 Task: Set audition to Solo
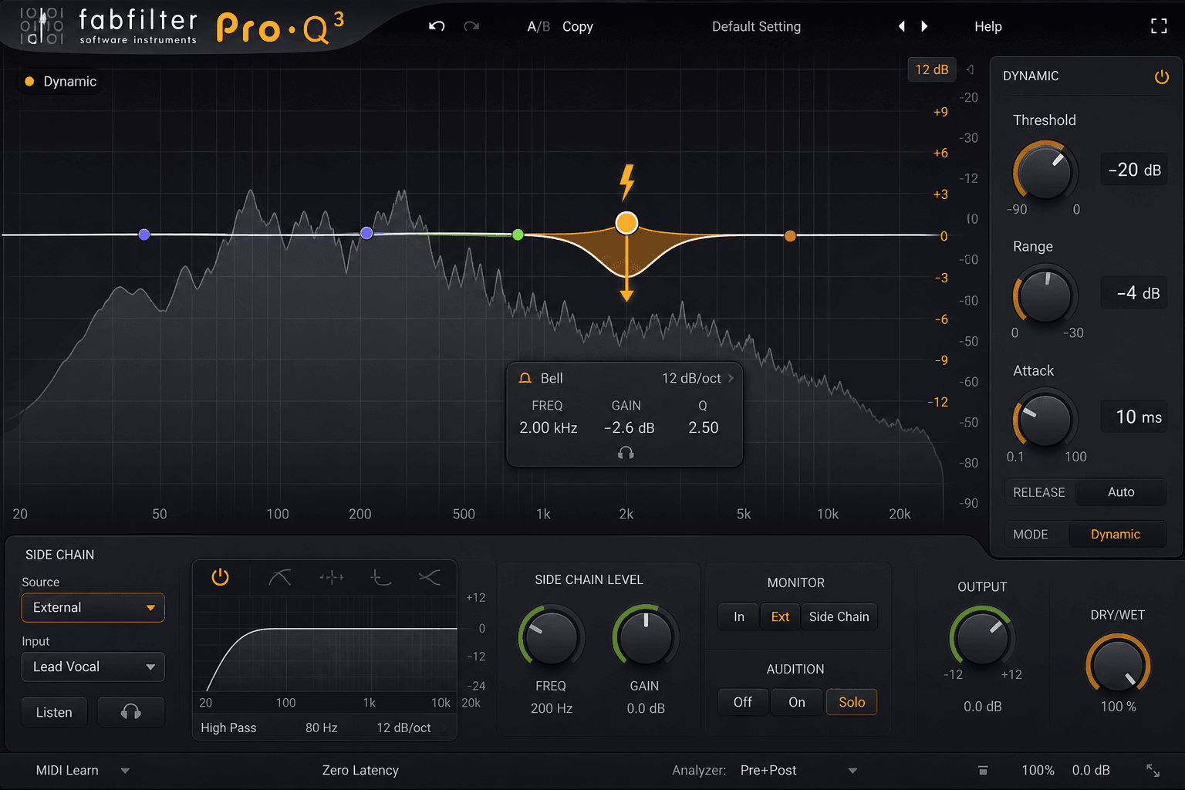click(x=852, y=702)
